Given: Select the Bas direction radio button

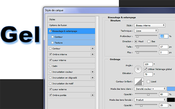Looking at the screenshot, I should pyautogui.click(x=149, y=42).
